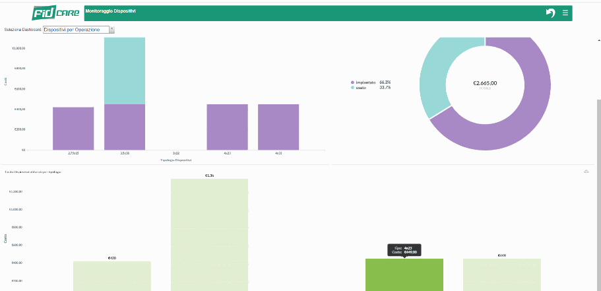
Task: Click the highlighted green 4x23 bar
Action: [404, 275]
